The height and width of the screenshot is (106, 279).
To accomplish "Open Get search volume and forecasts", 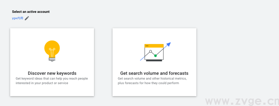I will (x=154, y=73).
